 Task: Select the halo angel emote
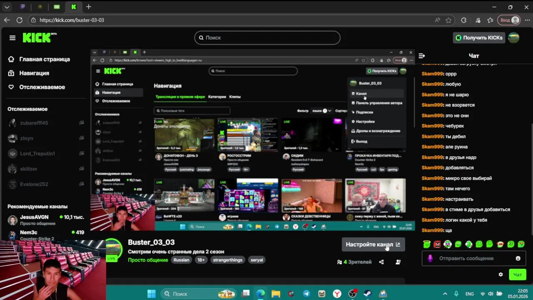tap(426, 244)
